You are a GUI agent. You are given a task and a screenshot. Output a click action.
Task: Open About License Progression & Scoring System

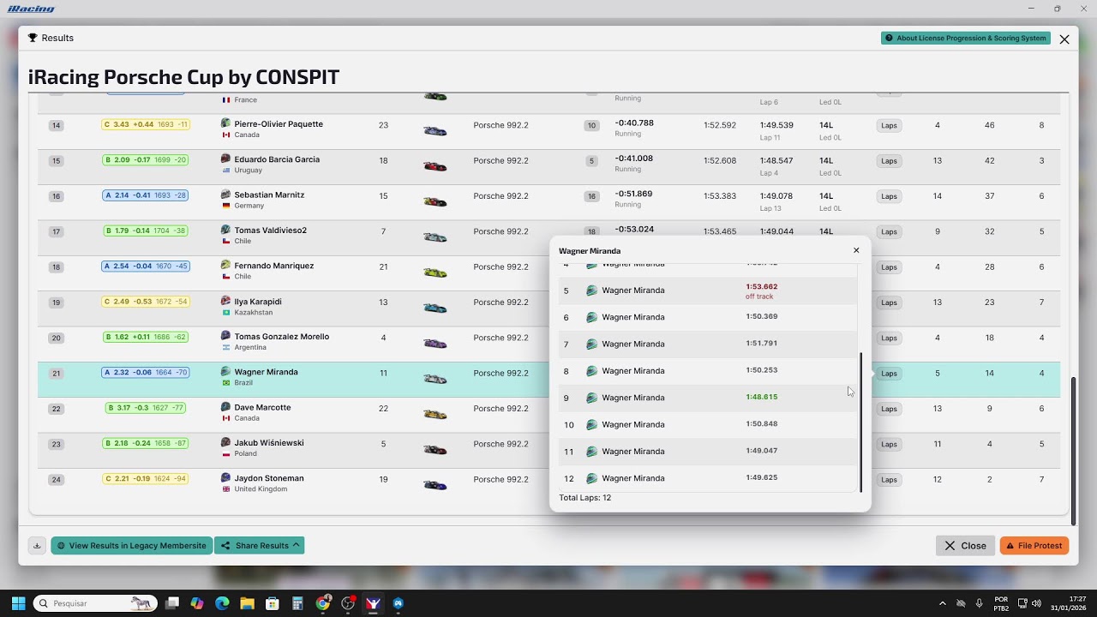pos(966,39)
